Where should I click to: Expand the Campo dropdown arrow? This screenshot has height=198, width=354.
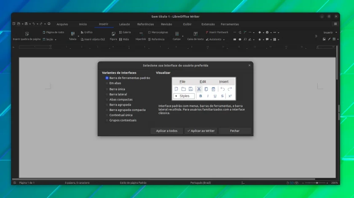tap(182, 36)
